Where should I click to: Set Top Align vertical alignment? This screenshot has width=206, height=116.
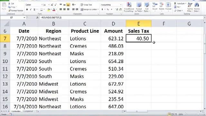pos(61,5)
